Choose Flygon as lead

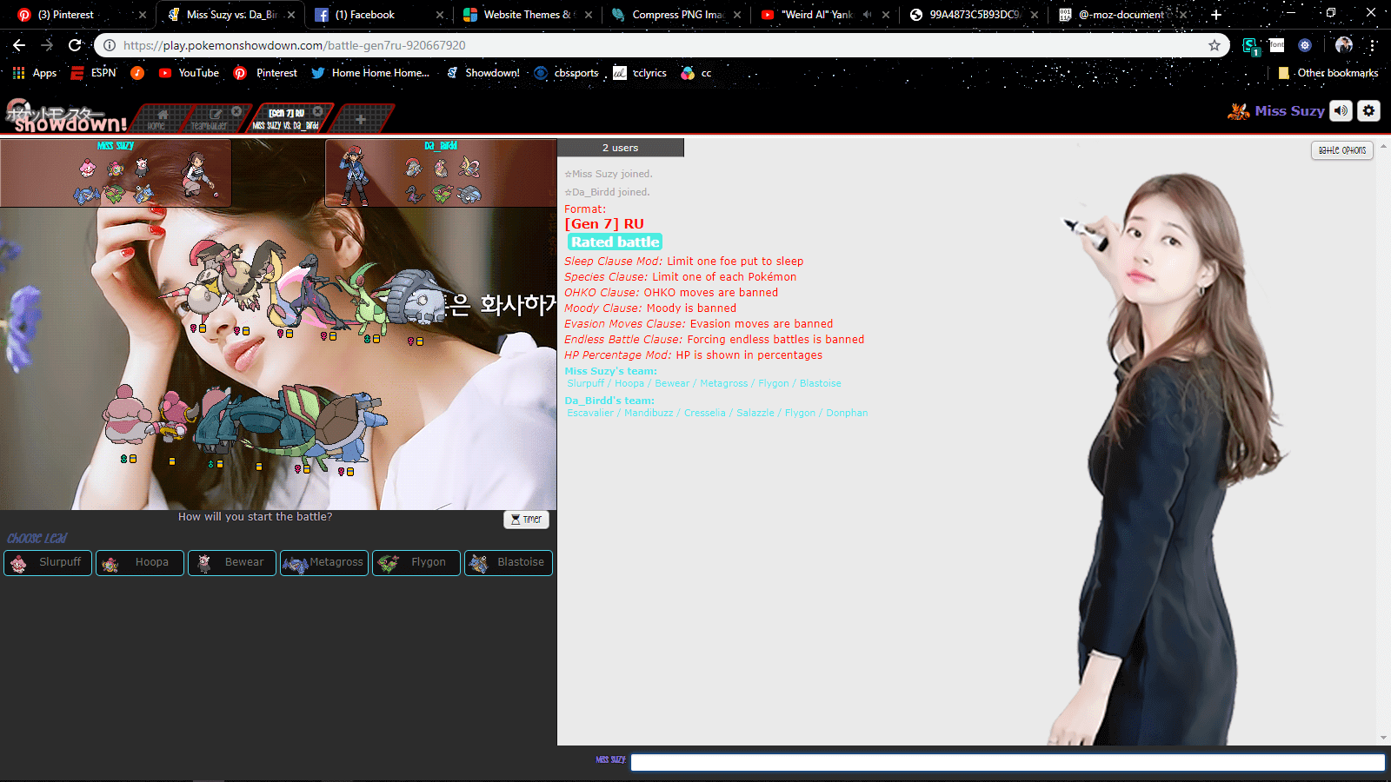tap(416, 563)
